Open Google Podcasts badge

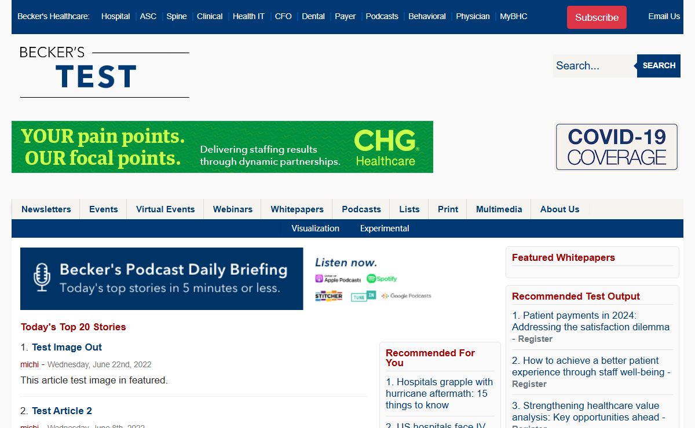407,296
